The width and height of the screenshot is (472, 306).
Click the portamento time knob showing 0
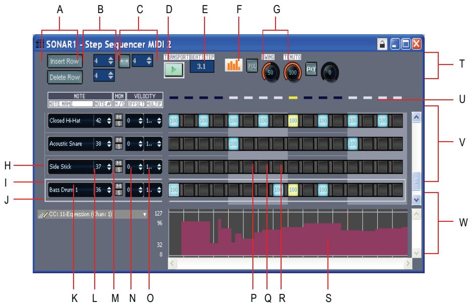(x=329, y=72)
